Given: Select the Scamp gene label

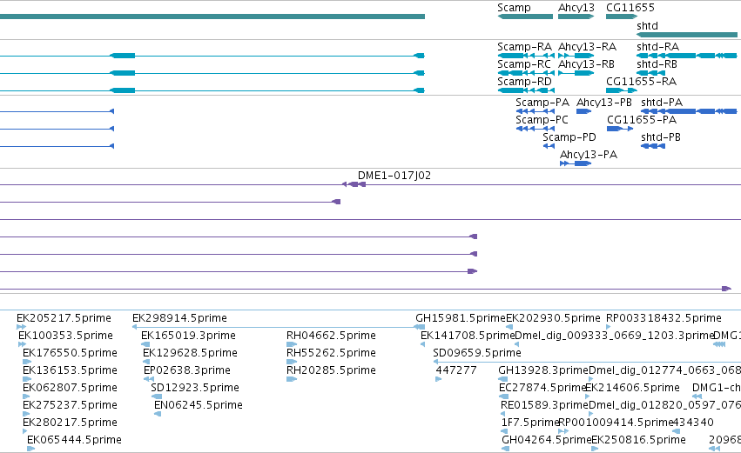Looking at the screenshot, I should coord(514,8).
